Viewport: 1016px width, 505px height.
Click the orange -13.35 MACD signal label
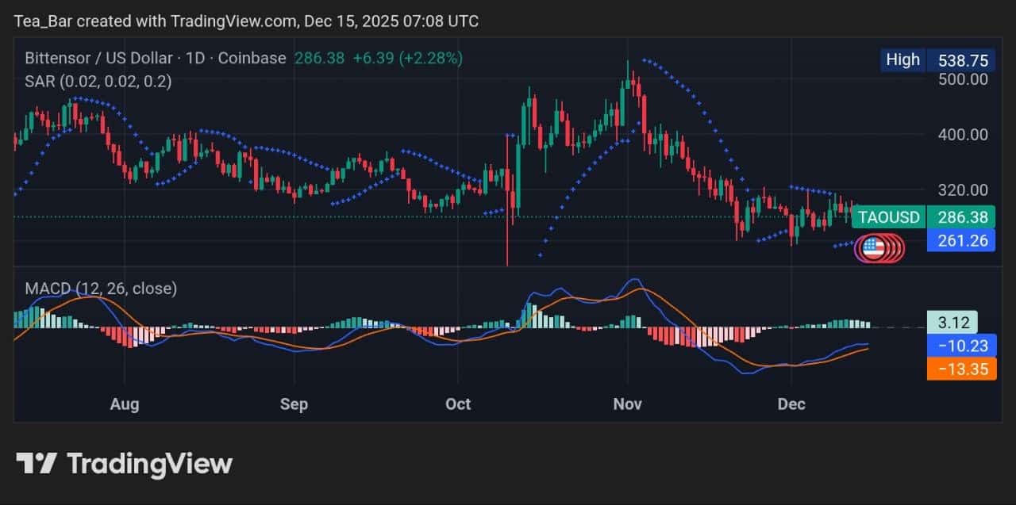(x=961, y=369)
